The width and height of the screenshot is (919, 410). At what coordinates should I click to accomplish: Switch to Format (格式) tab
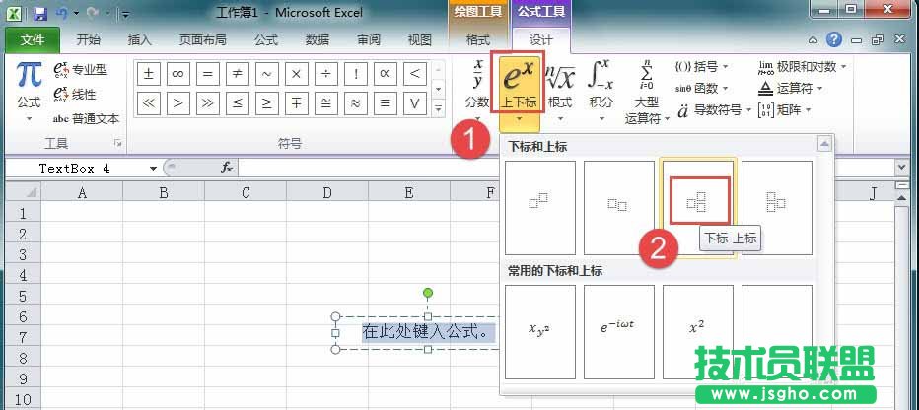pyautogui.click(x=477, y=39)
